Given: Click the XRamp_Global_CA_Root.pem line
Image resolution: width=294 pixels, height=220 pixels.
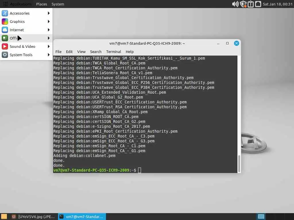Looking at the screenshot, I should click(x=100, y=112).
